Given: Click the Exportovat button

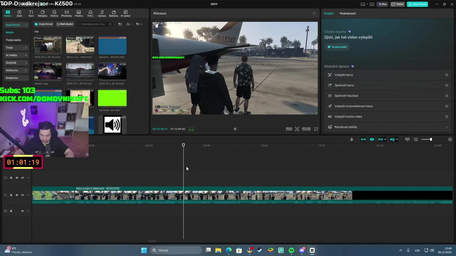Looking at the screenshot, I should [418, 4].
